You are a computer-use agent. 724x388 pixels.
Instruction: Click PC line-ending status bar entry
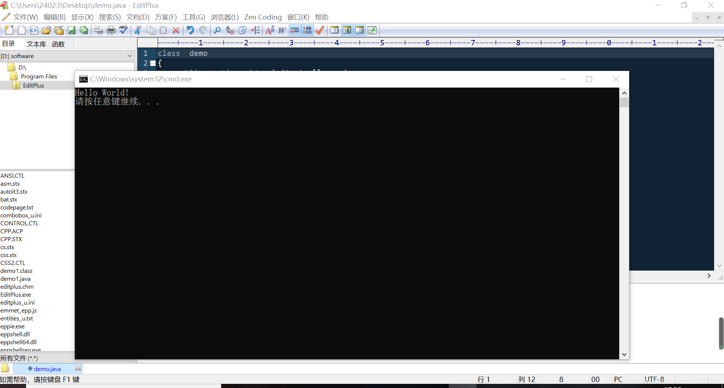pyautogui.click(x=618, y=379)
